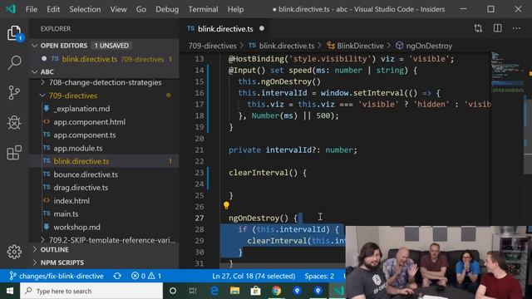Split the editor to the right
Screen dimensions: 532x299
[x=497, y=28]
